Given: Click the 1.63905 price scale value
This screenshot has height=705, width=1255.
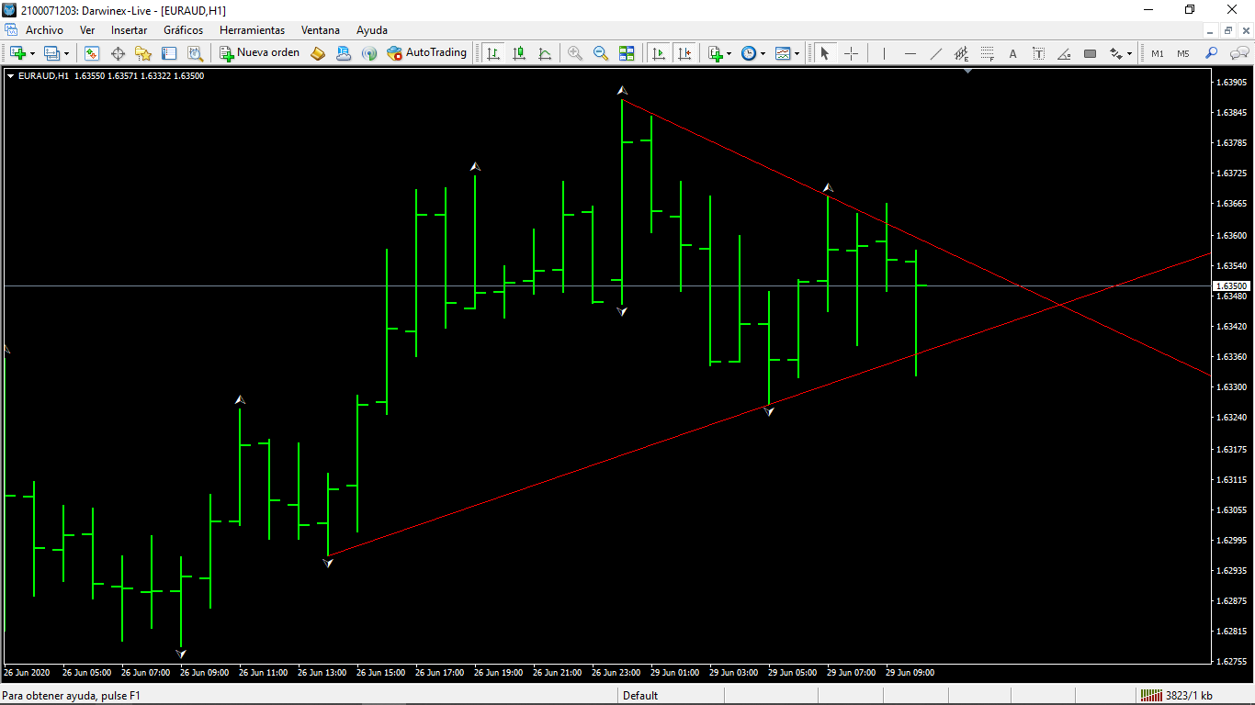Looking at the screenshot, I should pos(1231,83).
